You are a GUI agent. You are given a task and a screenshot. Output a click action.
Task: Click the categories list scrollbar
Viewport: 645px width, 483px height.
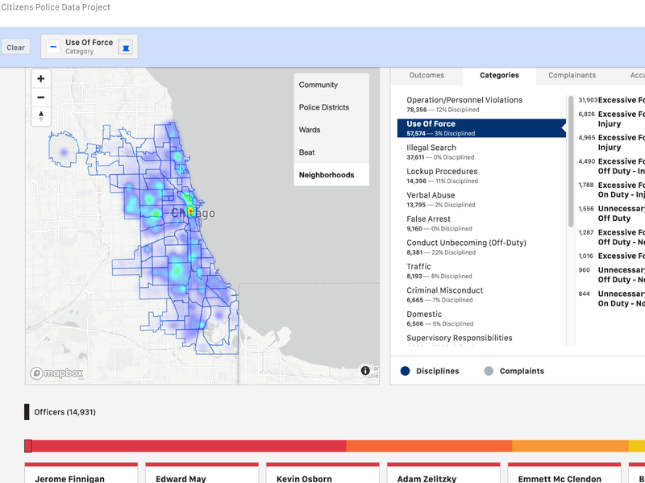[572, 161]
